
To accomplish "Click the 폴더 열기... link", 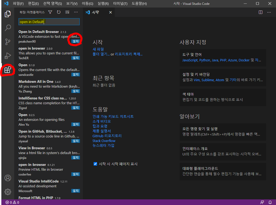I will point(101,54).
